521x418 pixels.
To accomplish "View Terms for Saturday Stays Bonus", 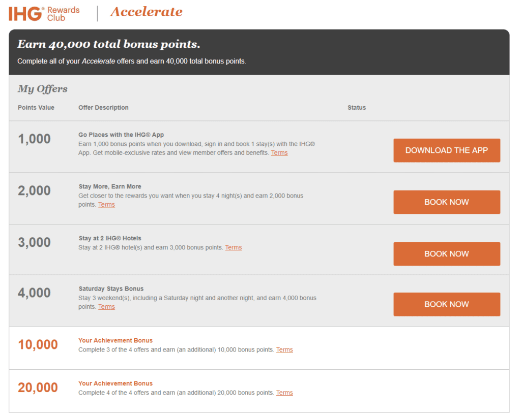I will 106,307.
